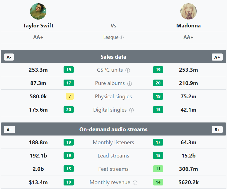Click the On-demand audio streams header
Image resolution: width=227 pixels, height=189 pixels.
(x=113, y=130)
